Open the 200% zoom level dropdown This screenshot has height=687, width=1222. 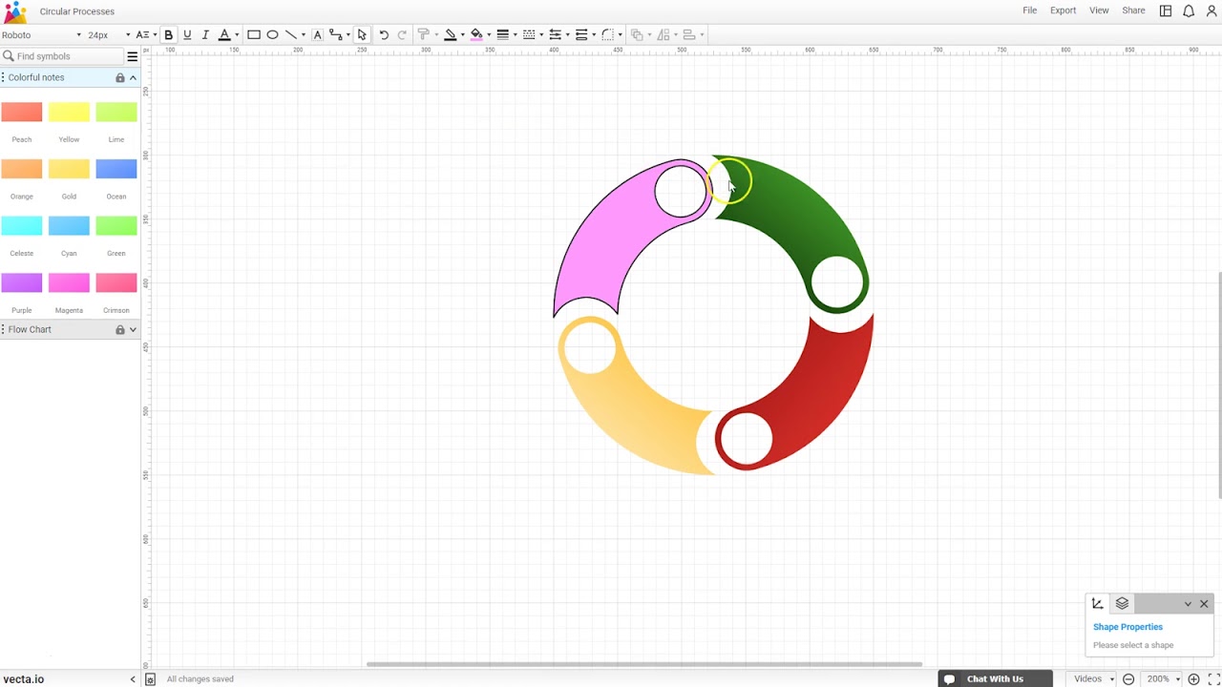(x=1163, y=679)
